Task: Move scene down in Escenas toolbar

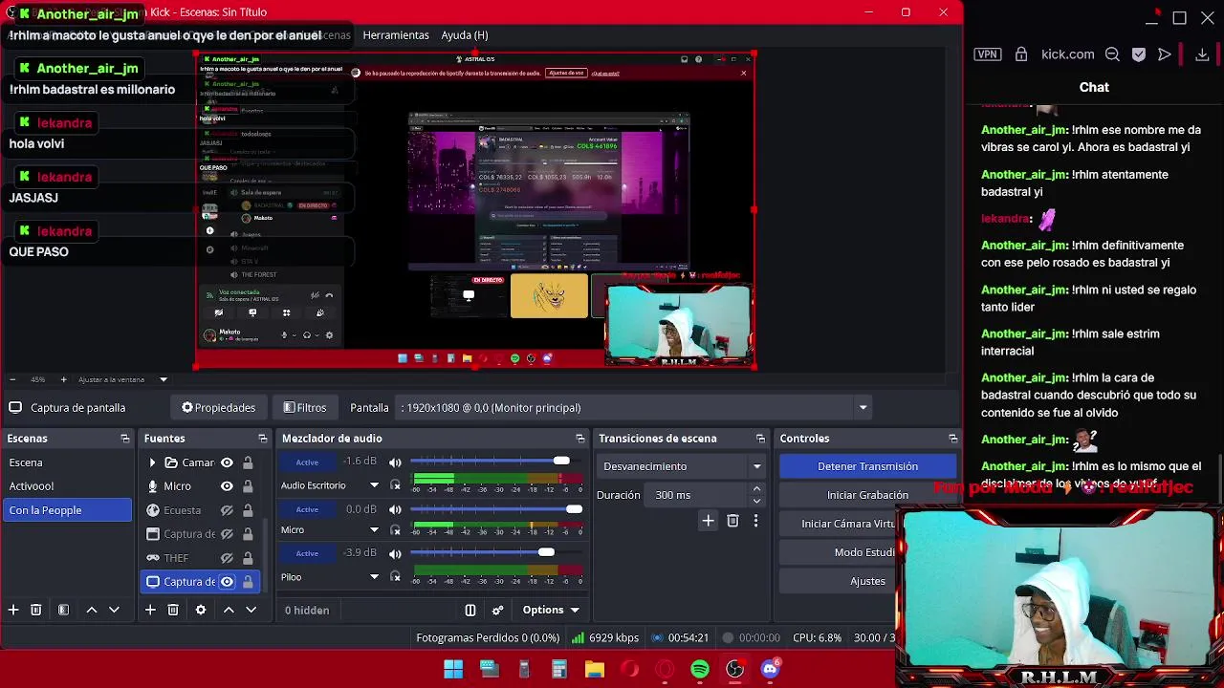Action: pyautogui.click(x=114, y=610)
